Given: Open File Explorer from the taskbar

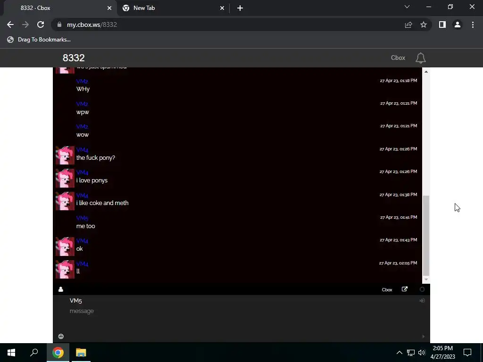Looking at the screenshot, I should pyautogui.click(x=81, y=353).
